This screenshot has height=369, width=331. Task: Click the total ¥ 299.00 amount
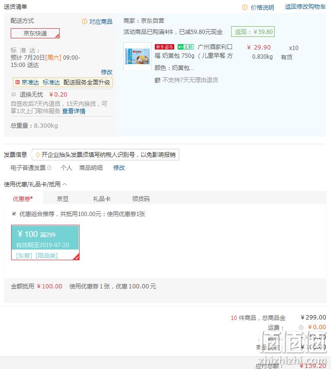tap(314, 318)
